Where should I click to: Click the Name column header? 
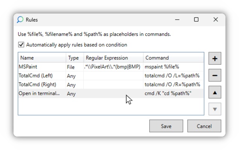[x=42, y=58]
